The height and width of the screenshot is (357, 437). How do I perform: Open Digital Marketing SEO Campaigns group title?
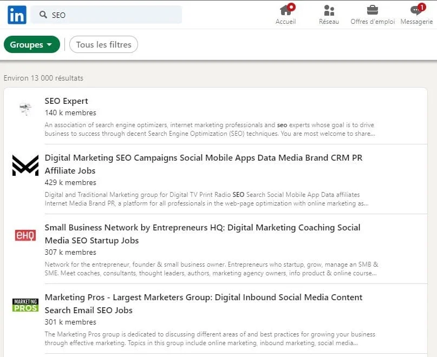204,164
